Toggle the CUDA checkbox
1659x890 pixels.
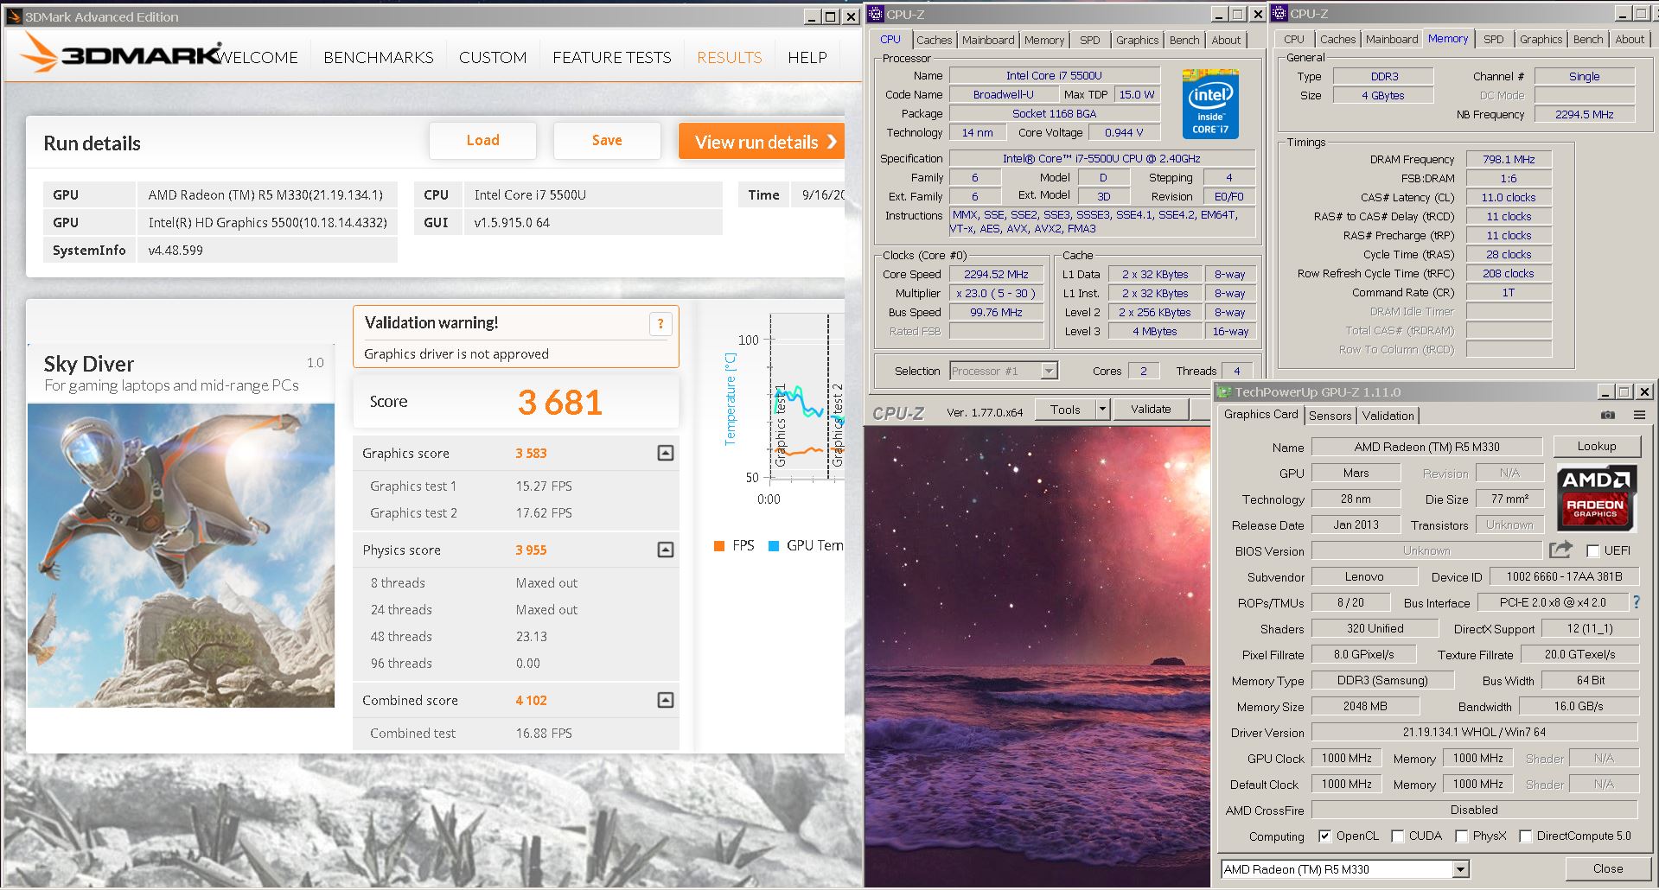pos(1397,836)
